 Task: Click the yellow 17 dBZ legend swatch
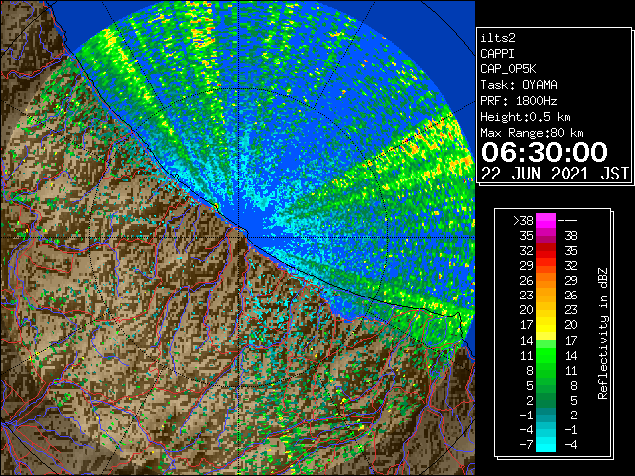click(x=546, y=325)
